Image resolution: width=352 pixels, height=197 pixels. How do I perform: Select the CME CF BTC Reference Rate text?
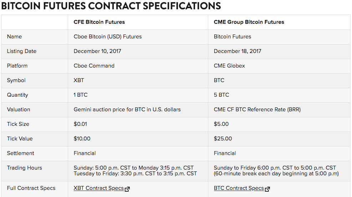(257, 110)
